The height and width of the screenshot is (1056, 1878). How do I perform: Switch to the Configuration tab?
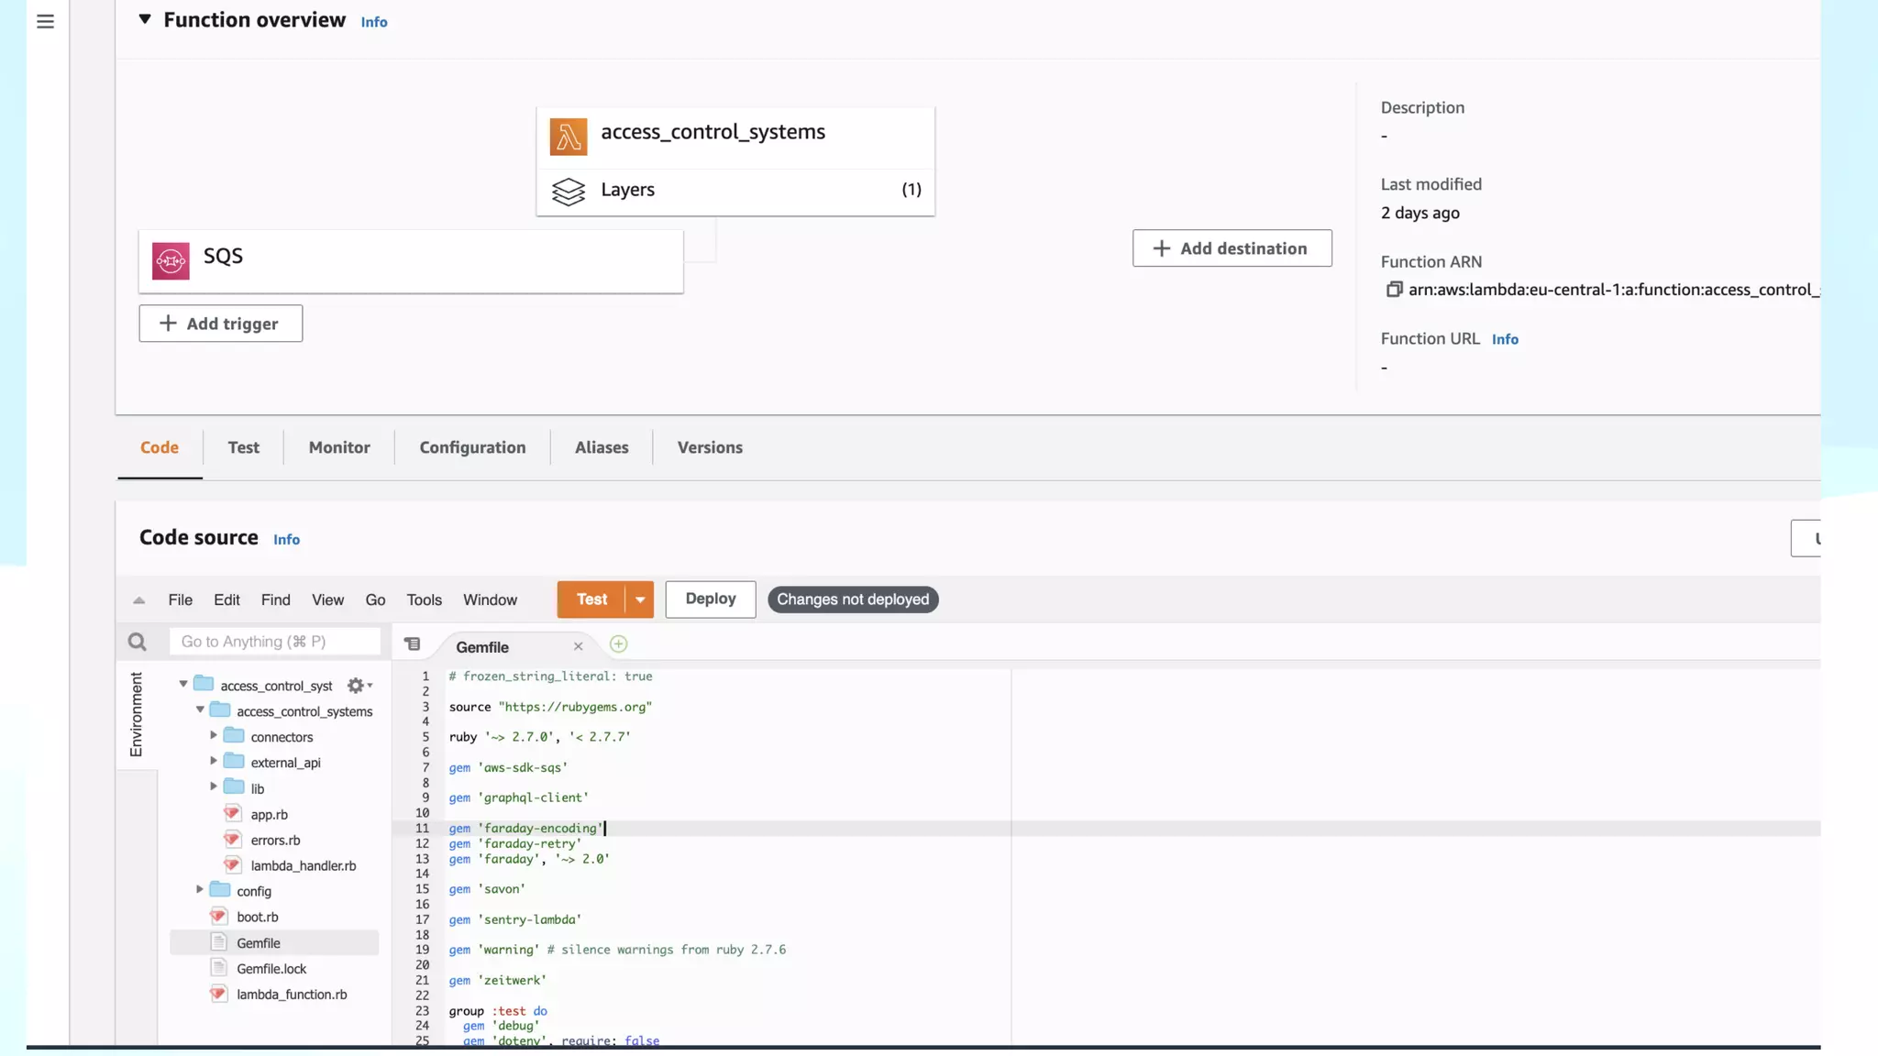[x=472, y=447]
